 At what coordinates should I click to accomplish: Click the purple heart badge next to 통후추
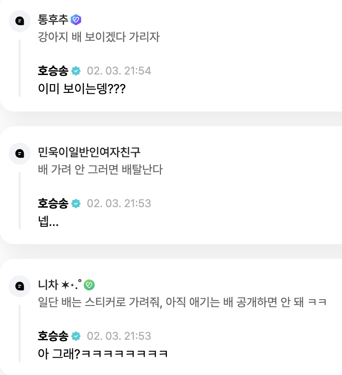point(76,19)
